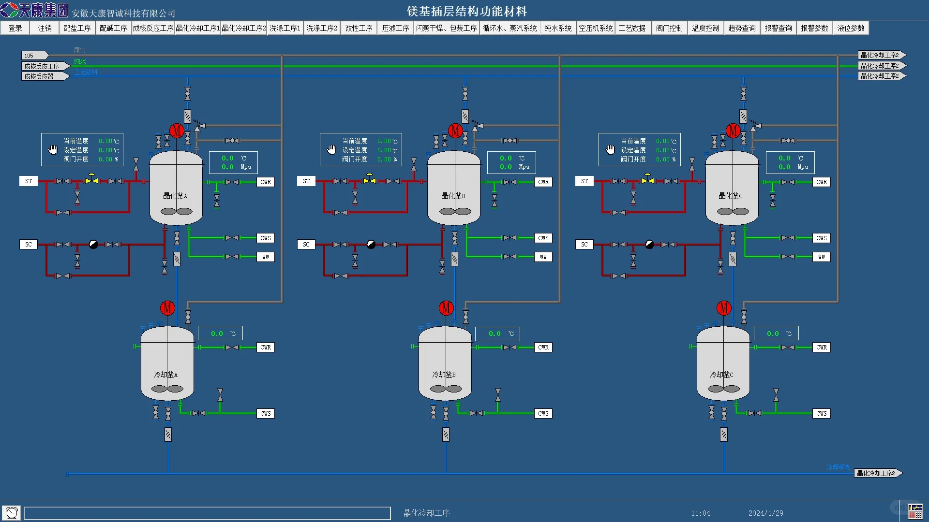Toggle the manual hand icon in 晶化釜A panel

pyautogui.click(x=53, y=150)
